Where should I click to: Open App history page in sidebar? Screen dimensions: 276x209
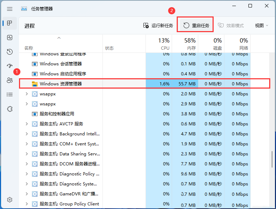pos(10,52)
